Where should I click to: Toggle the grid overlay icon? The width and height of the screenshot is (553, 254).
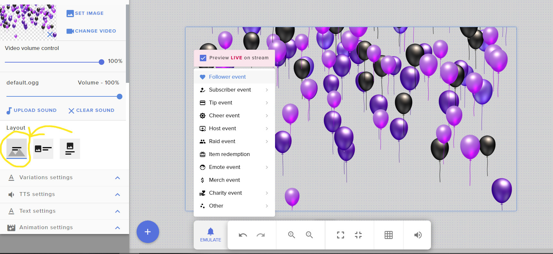389,235
